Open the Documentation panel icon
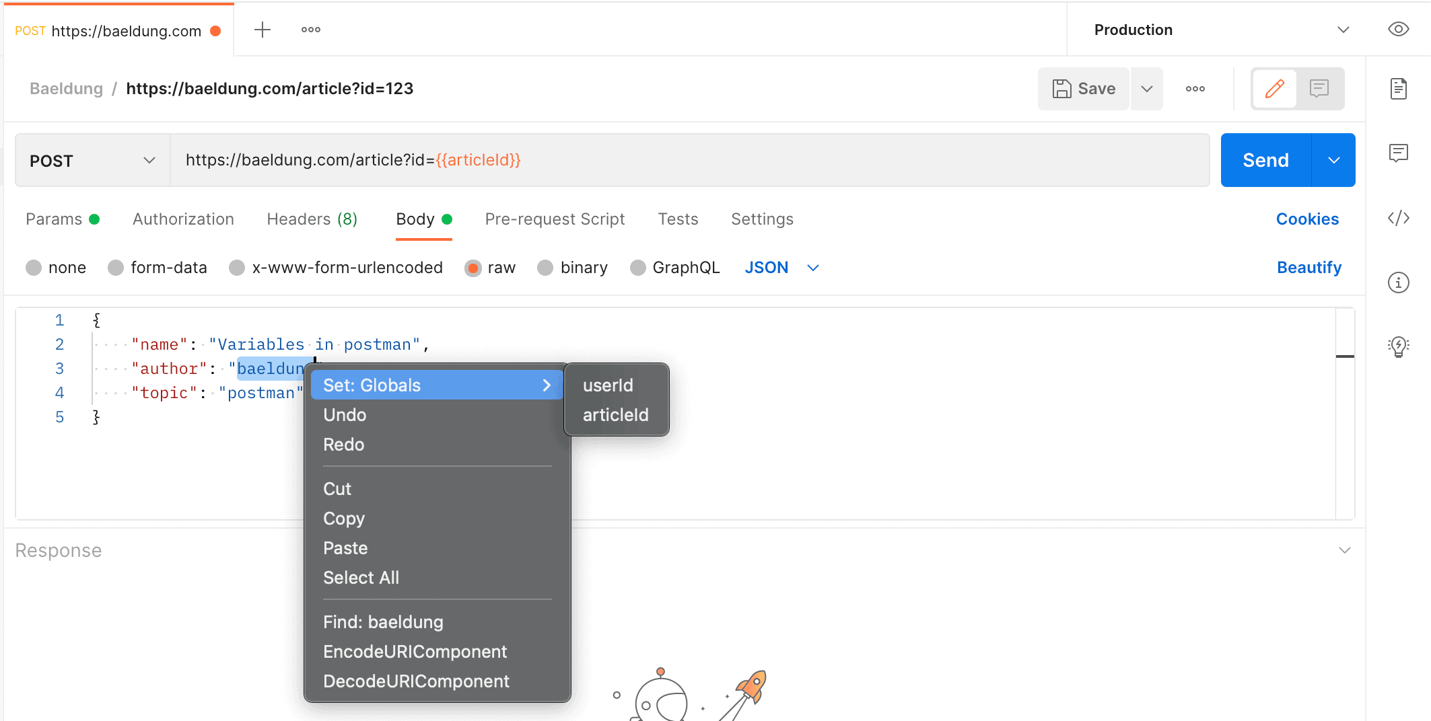The width and height of the screenshot is (1431, 721). click(1399, 88)
